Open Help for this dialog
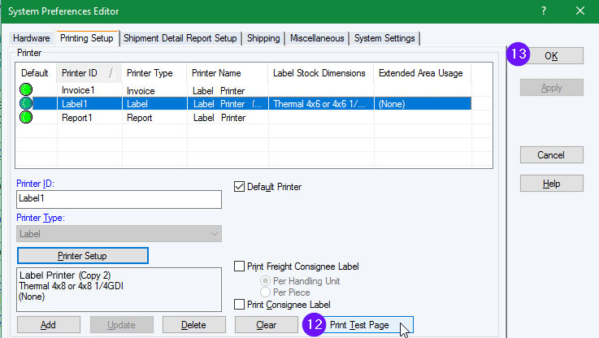The width and height of the screenshot is (599, 338). (x=551, y=184)
